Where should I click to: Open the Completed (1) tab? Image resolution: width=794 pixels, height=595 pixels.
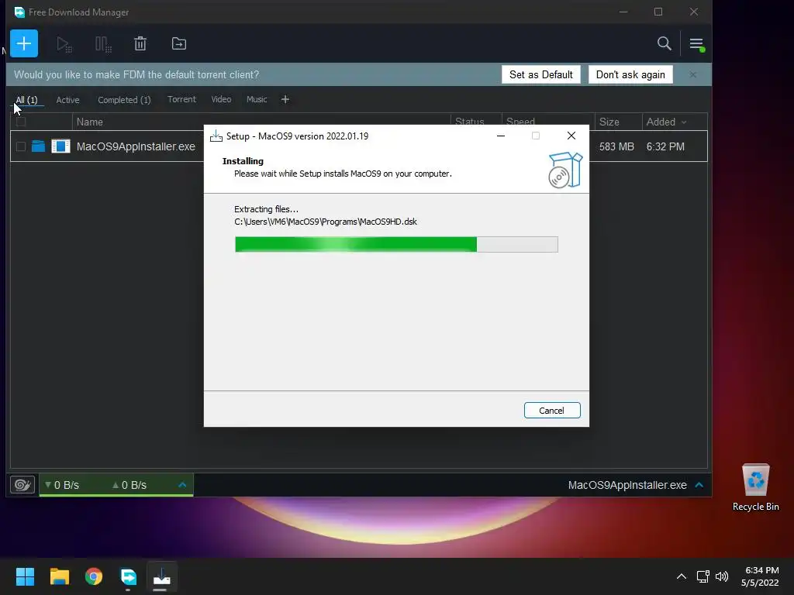(x=124, y=100)
